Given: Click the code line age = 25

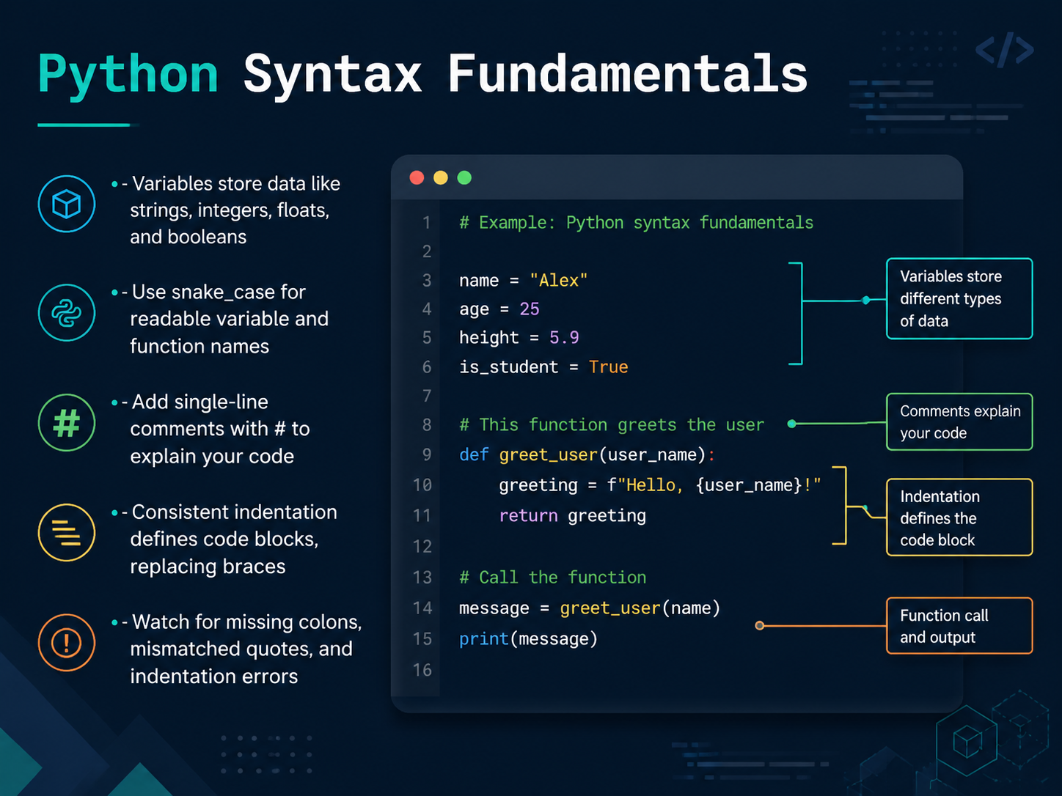Looking at the screenshot, I should pos(499,309).
